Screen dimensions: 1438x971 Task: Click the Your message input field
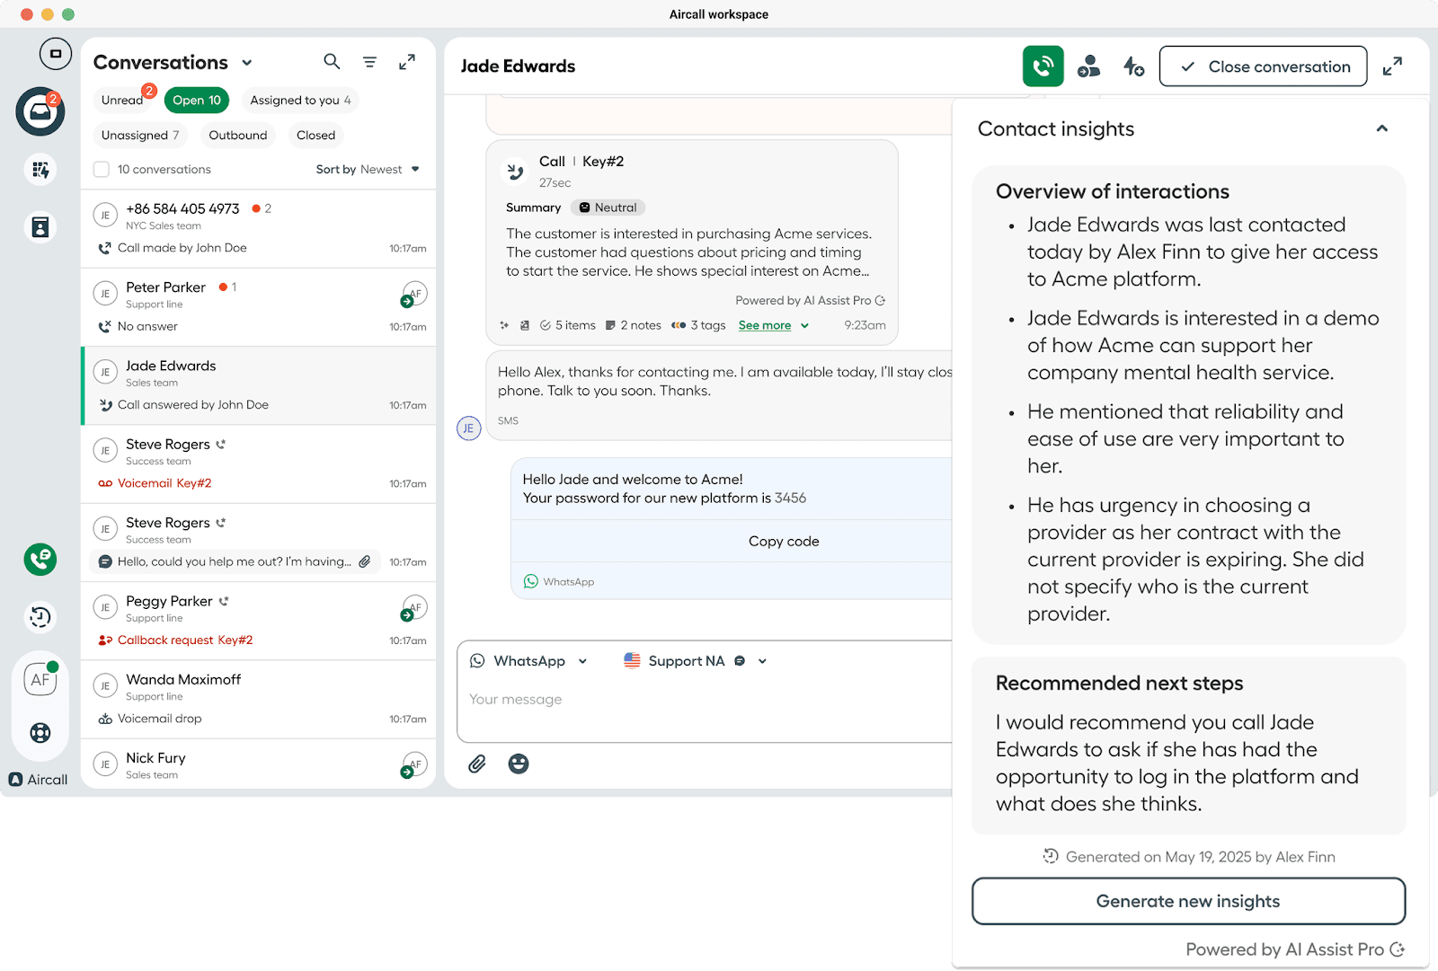click(x=701, y=700)
